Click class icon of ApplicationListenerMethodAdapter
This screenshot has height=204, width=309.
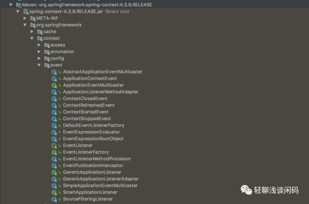pyautogui.click(x=54, y=92)
